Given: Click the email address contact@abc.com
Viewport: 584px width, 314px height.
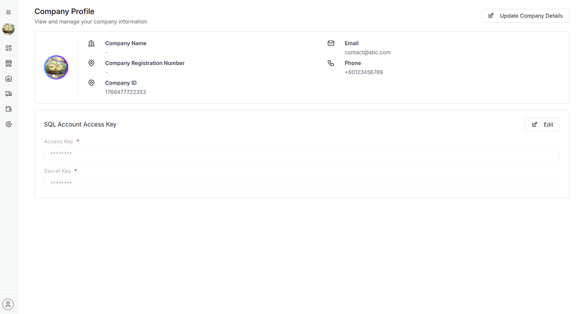Looking at the screenshot, I should coord(367,52).
